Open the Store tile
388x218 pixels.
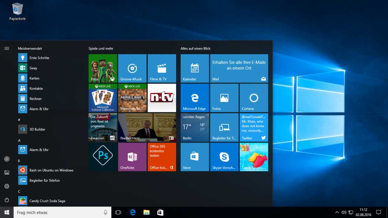[195, 157]
